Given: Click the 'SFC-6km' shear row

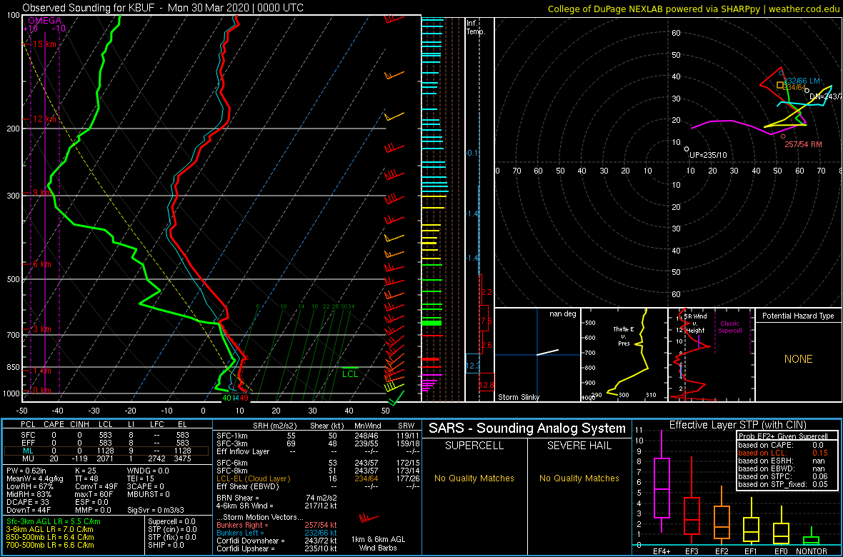Looking at the screenshot, I should [317, 462].
